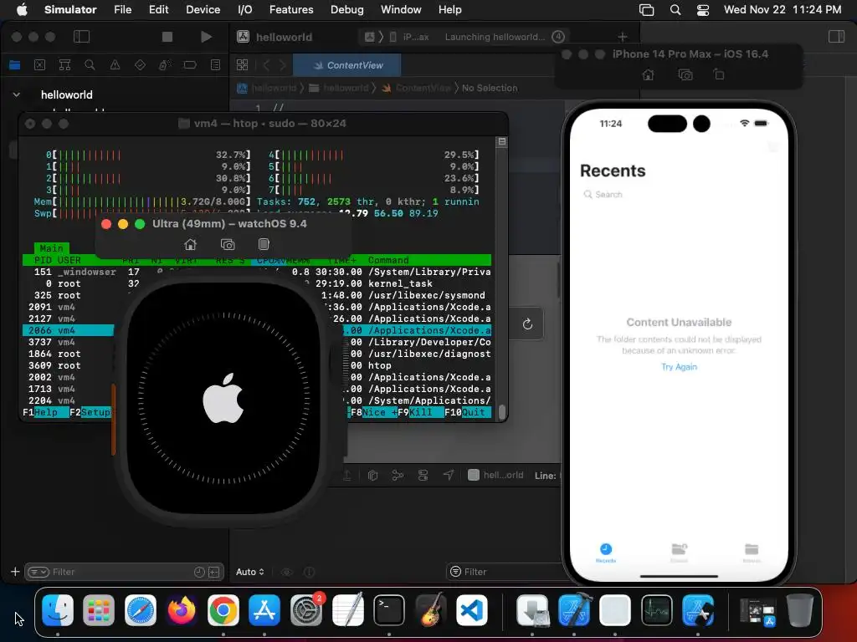
Task: Click the reload arrow button in Xcode canvas
Action: (x=527, y=324)
